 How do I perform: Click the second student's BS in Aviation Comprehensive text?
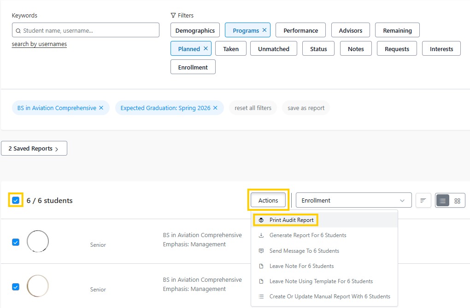tap(202, 279)
